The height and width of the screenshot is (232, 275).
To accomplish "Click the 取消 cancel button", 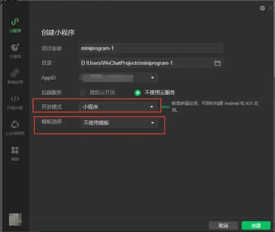I will 223,226.
